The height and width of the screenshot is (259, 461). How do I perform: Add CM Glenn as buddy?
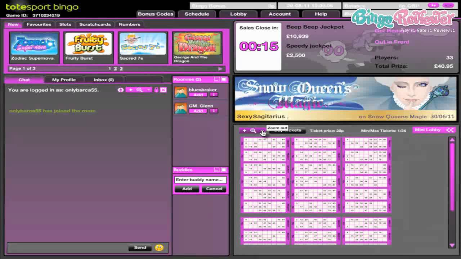click(x=198, y=111)
